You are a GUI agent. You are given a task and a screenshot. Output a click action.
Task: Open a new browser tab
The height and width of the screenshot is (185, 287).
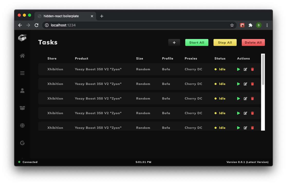[102, 16]
